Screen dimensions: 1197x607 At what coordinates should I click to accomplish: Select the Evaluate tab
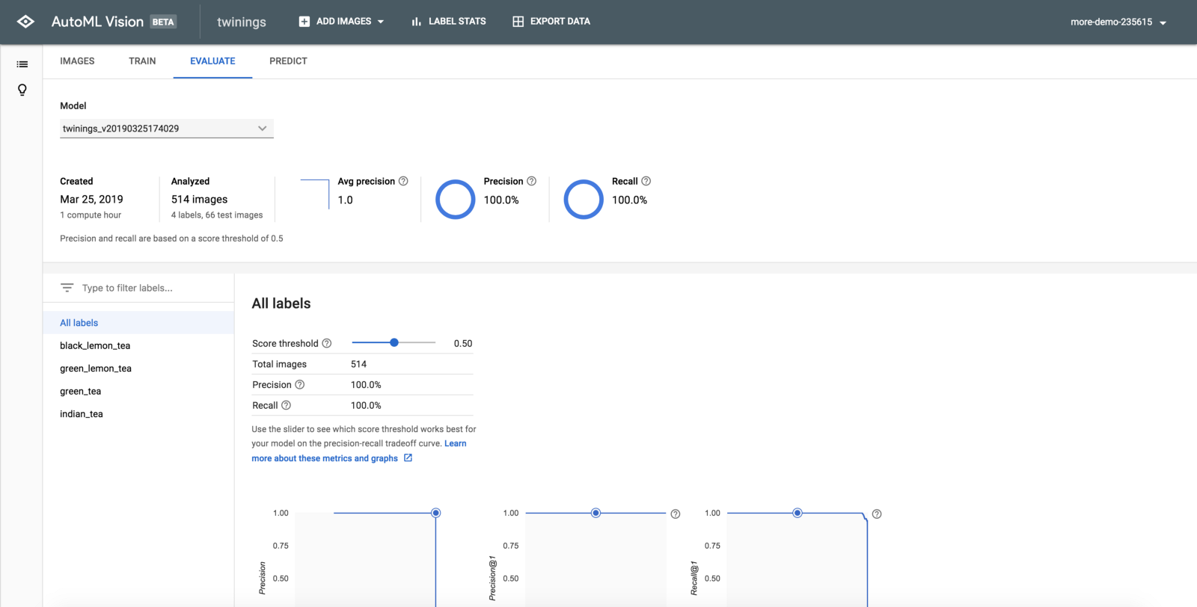212,61
